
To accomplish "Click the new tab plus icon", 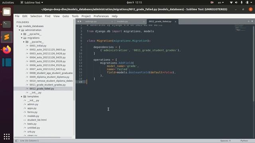I will point(249,21).
